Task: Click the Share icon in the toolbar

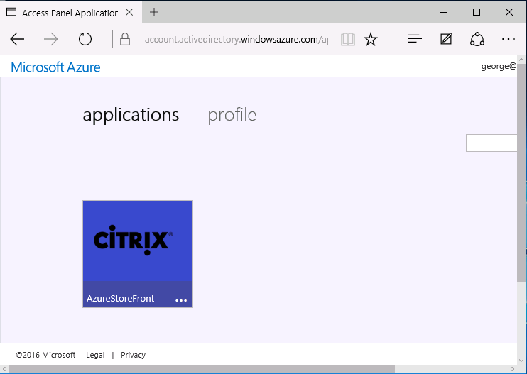Action: (x=477, y=39)
